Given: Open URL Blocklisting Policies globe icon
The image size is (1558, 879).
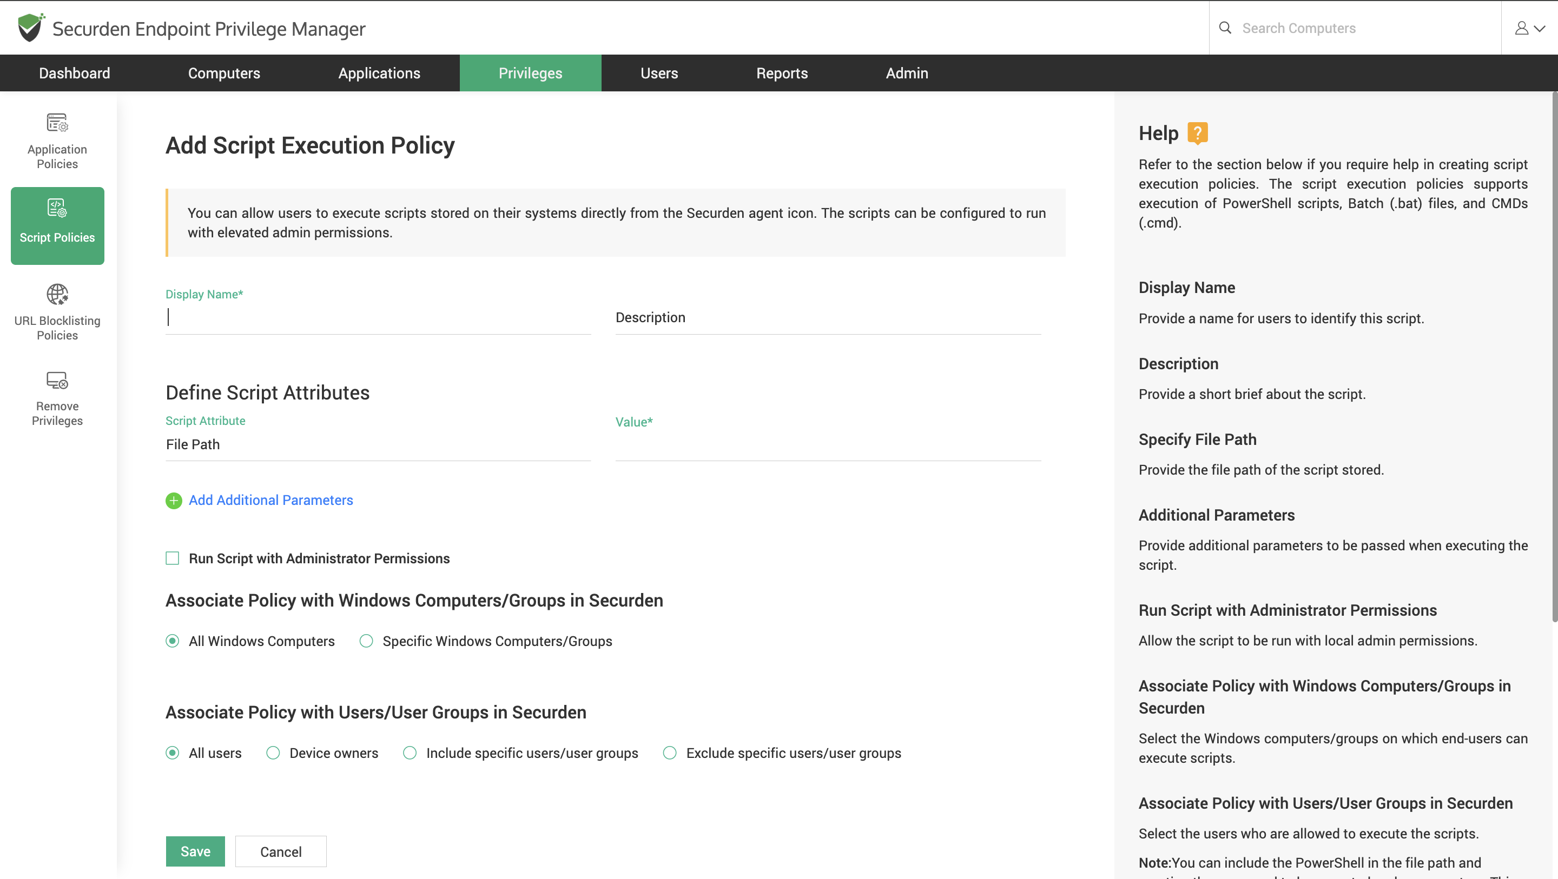Looking at the screenshot, I should pos(57,295).
